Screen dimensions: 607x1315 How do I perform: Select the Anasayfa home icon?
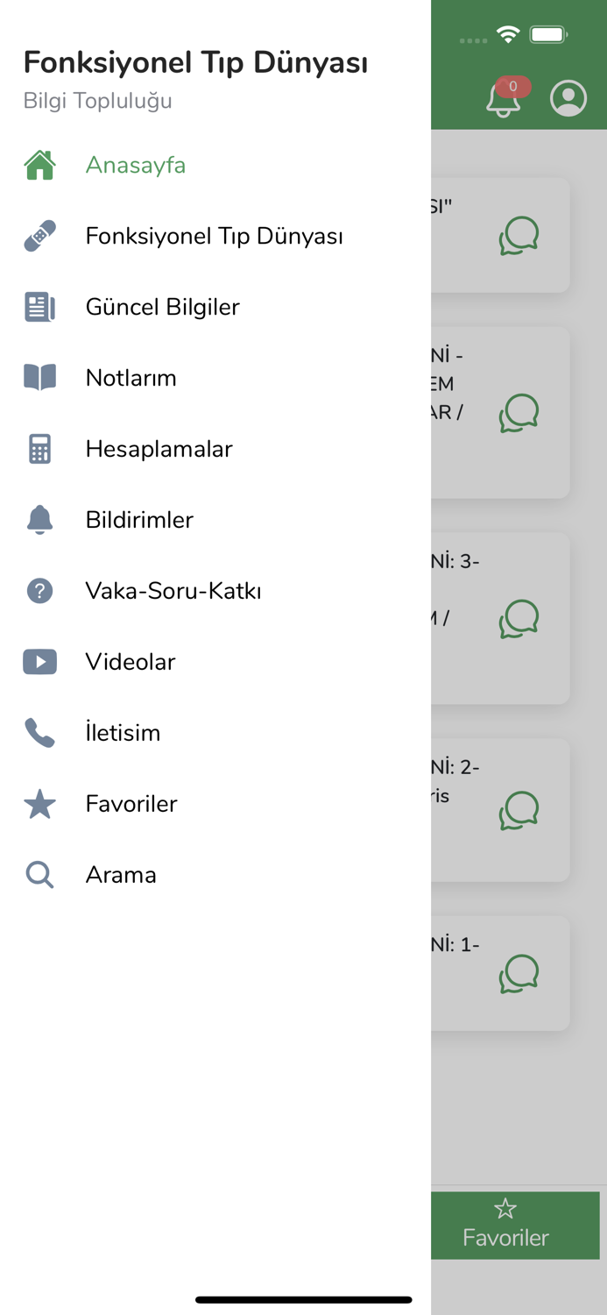39,165
